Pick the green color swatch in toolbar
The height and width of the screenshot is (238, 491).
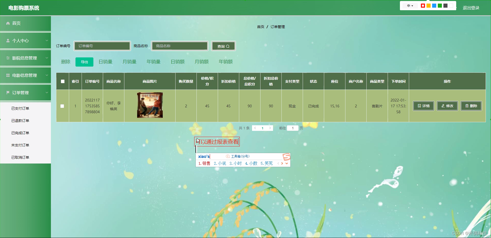[x=440, y=6]
